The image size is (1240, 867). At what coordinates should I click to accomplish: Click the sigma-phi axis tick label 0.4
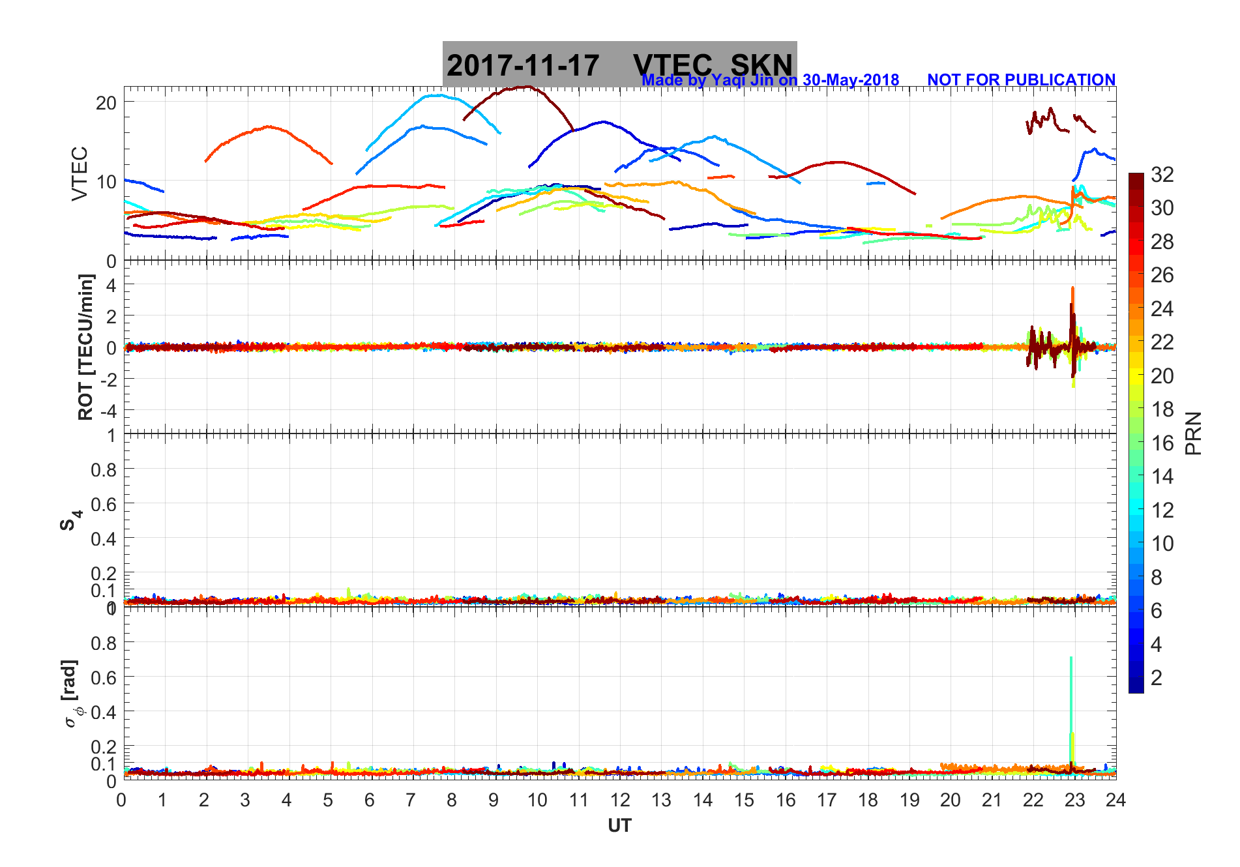pos(104,712)
